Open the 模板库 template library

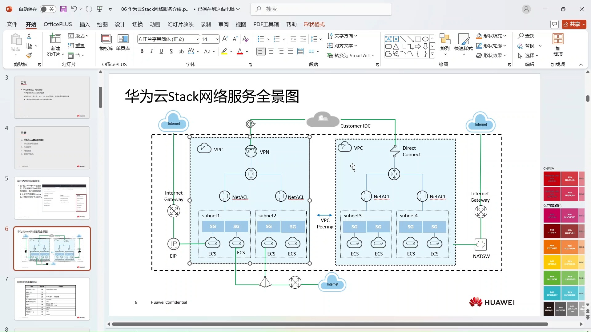pyautogui.click(x=106, y=42)
